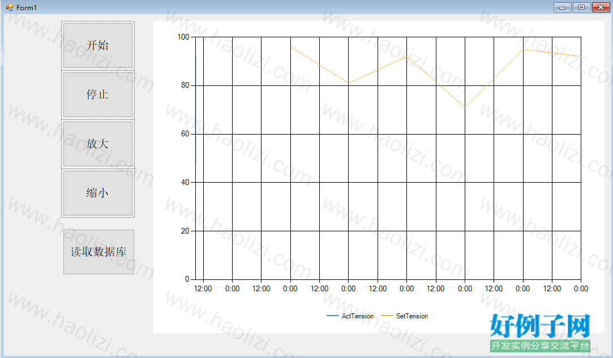Click the Form1 window icon

click(10, 7)
